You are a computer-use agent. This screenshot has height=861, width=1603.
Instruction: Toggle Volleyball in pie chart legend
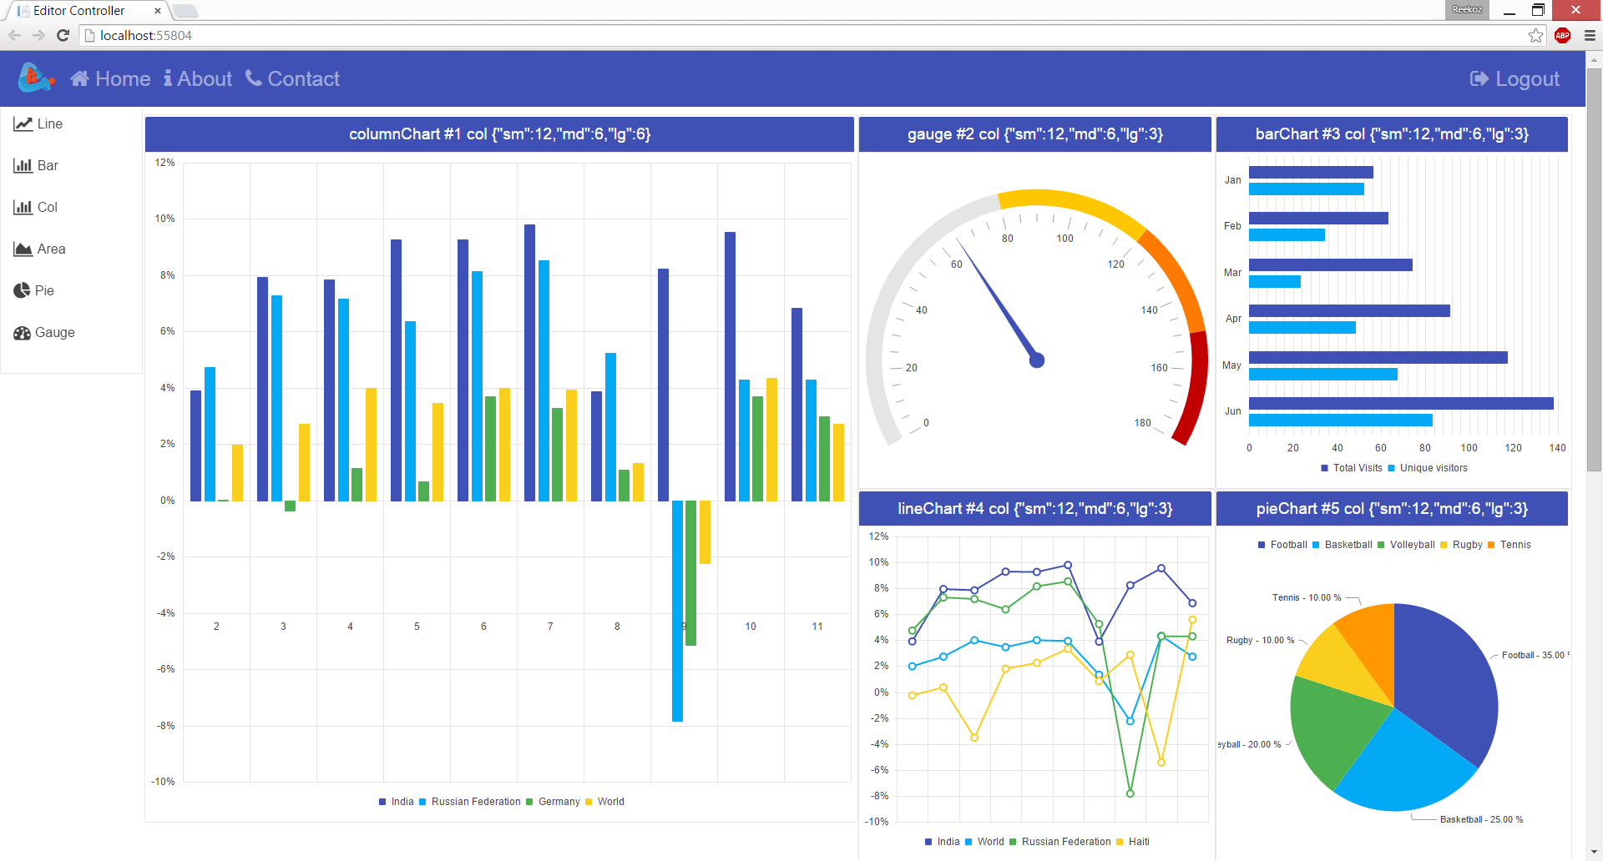(x=1406, y=545)
